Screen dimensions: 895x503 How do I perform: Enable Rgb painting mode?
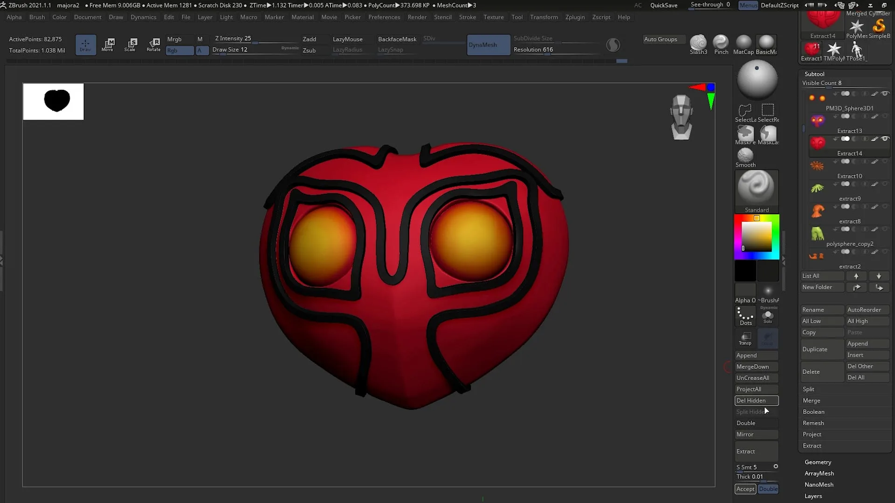tap(179, 50)
